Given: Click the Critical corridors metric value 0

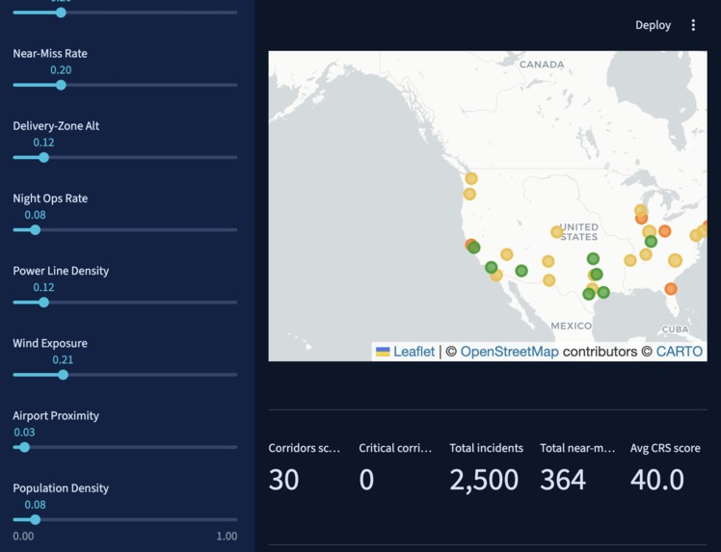Looking at the screenshot, I should click(x=366, y=480).
